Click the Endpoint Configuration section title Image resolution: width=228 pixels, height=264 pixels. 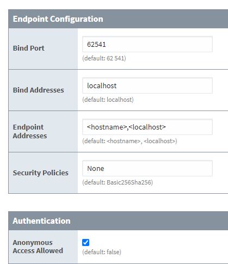coord(58,19)
